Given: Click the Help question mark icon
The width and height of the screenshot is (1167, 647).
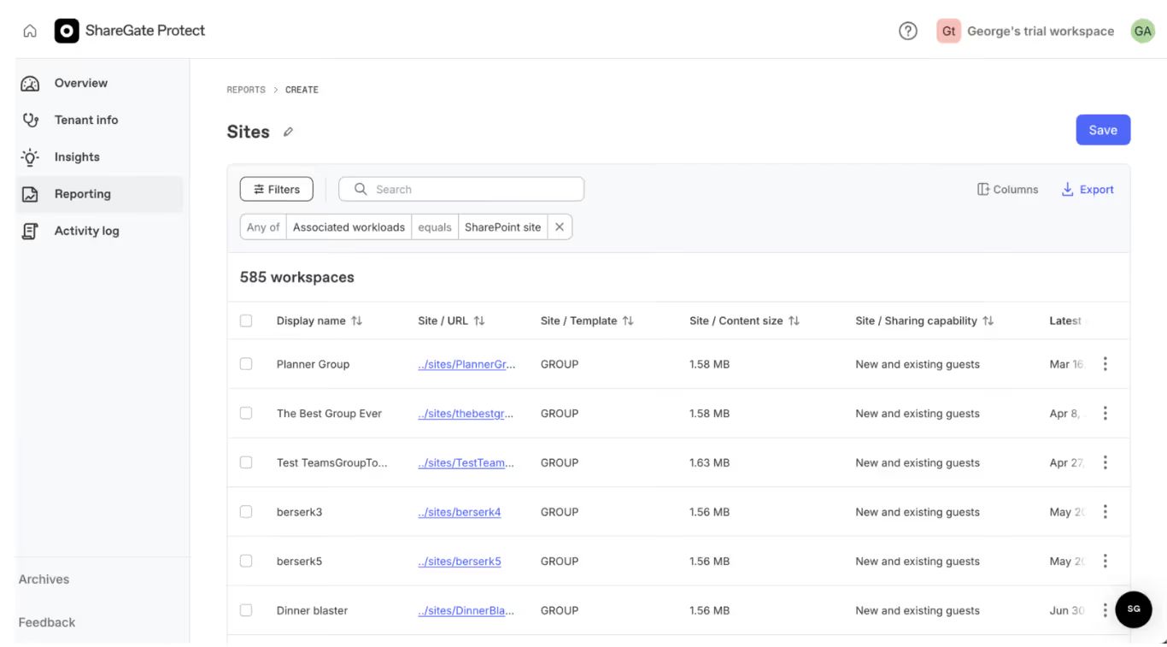Looking at the screenshot, I should point(907,31).
